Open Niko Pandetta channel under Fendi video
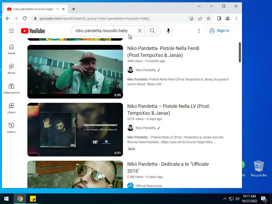 (146, 70)
